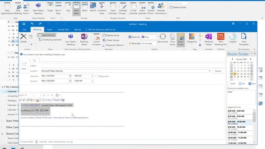
Task: Open the start time 9:00 AM dropdown
Action: (x=92, y=76)
